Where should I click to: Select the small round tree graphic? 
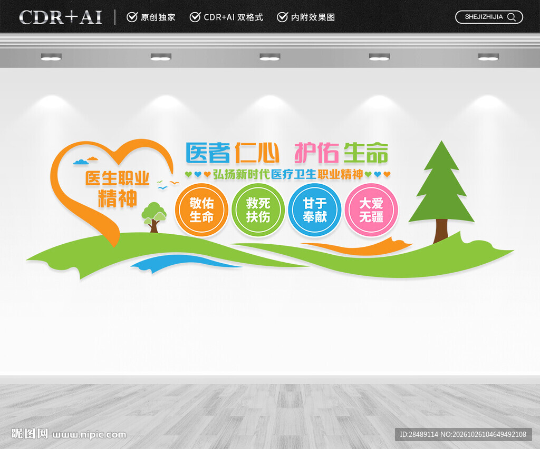coord(154,217)
